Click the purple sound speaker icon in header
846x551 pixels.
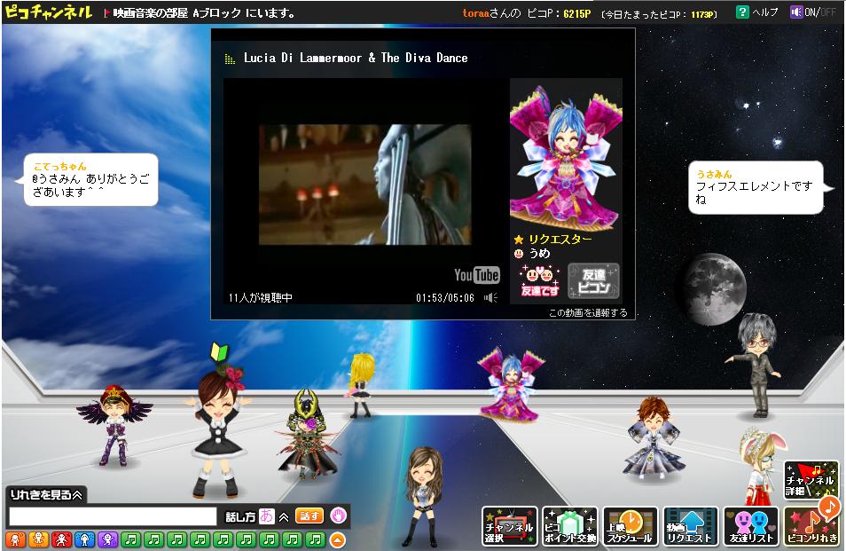(x=795, y=12)
